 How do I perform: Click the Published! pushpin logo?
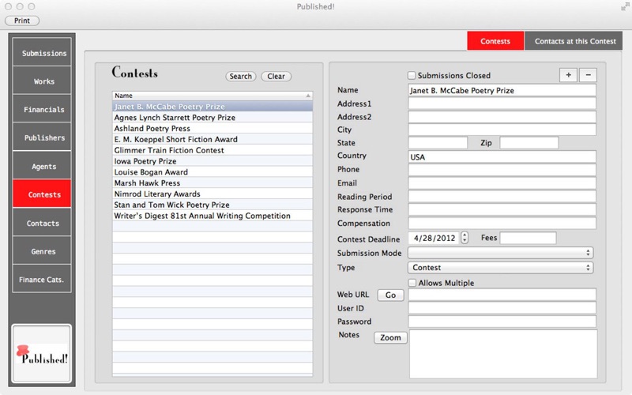click(42, 353)
